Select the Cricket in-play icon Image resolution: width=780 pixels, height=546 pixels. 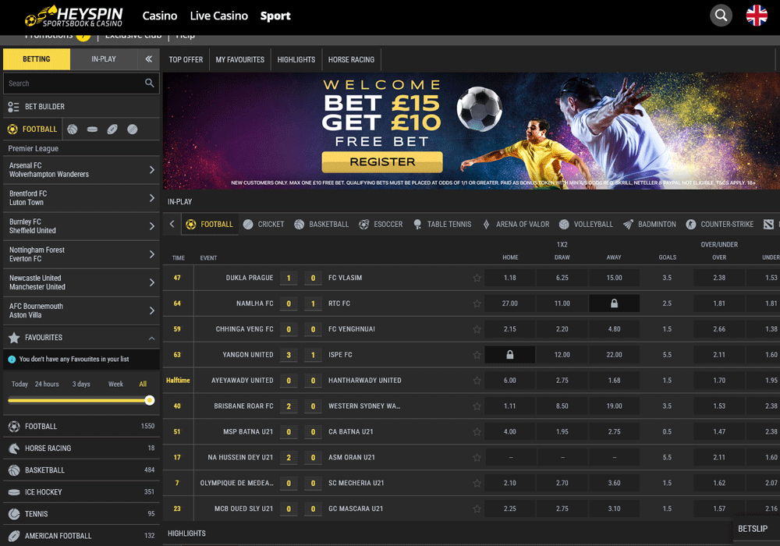coord(248,225)
